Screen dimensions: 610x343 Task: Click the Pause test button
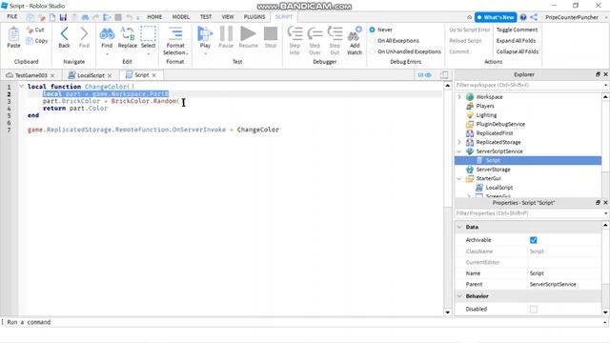226,34
